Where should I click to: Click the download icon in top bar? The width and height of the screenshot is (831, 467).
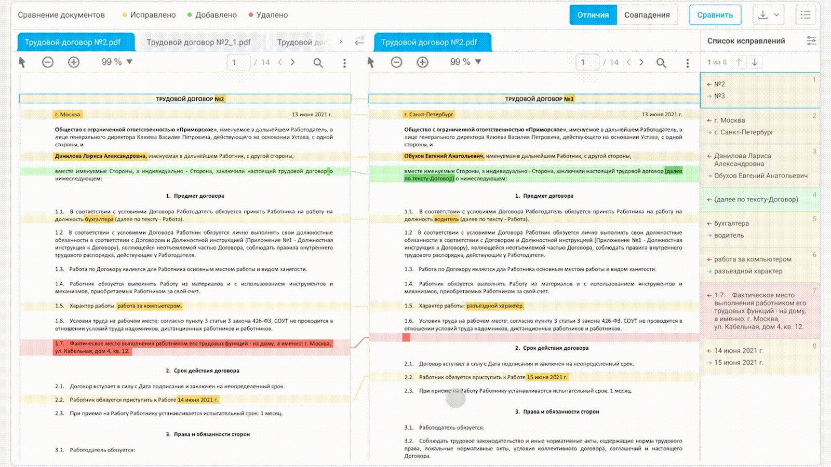(762, 15)
